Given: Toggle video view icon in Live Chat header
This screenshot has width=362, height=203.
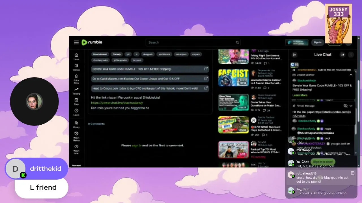Looking at the screenshot, I should tap(343, 55).
